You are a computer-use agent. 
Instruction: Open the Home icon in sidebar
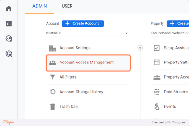[x=9, y=9]
